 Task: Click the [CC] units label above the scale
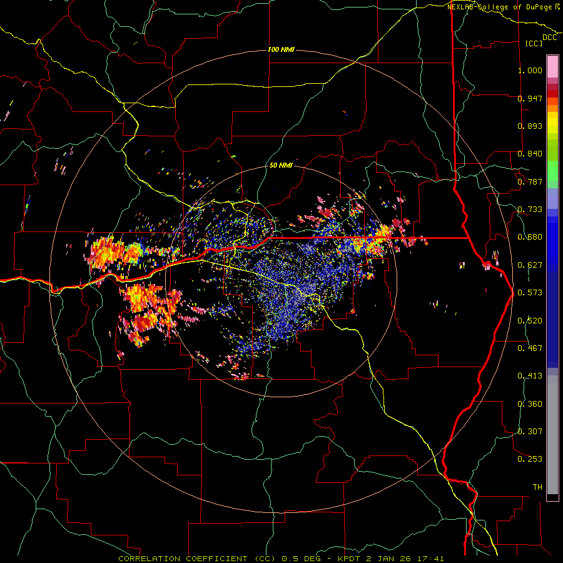click(x=534, y=43)
